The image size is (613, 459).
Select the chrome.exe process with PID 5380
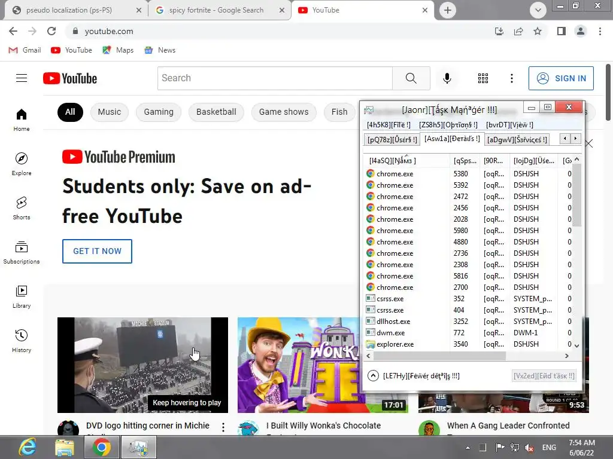469,174
